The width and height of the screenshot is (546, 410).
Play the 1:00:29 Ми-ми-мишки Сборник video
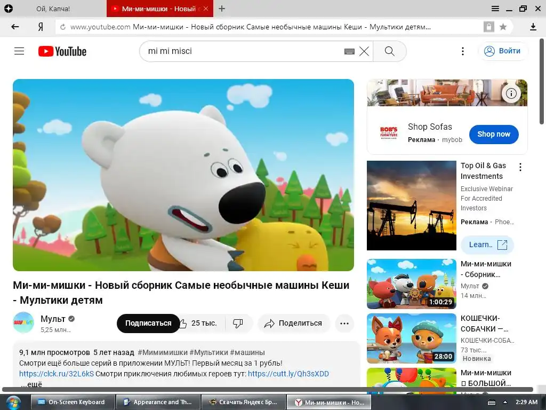[x=411, y=284]
